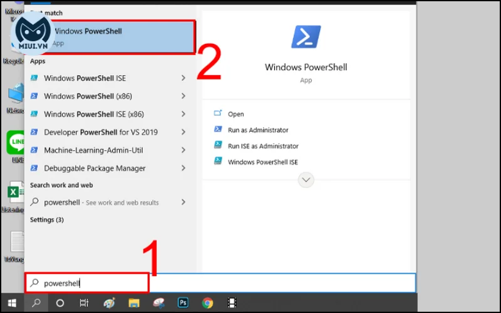Expand more actions chevron in details pane

coord(306,180)
